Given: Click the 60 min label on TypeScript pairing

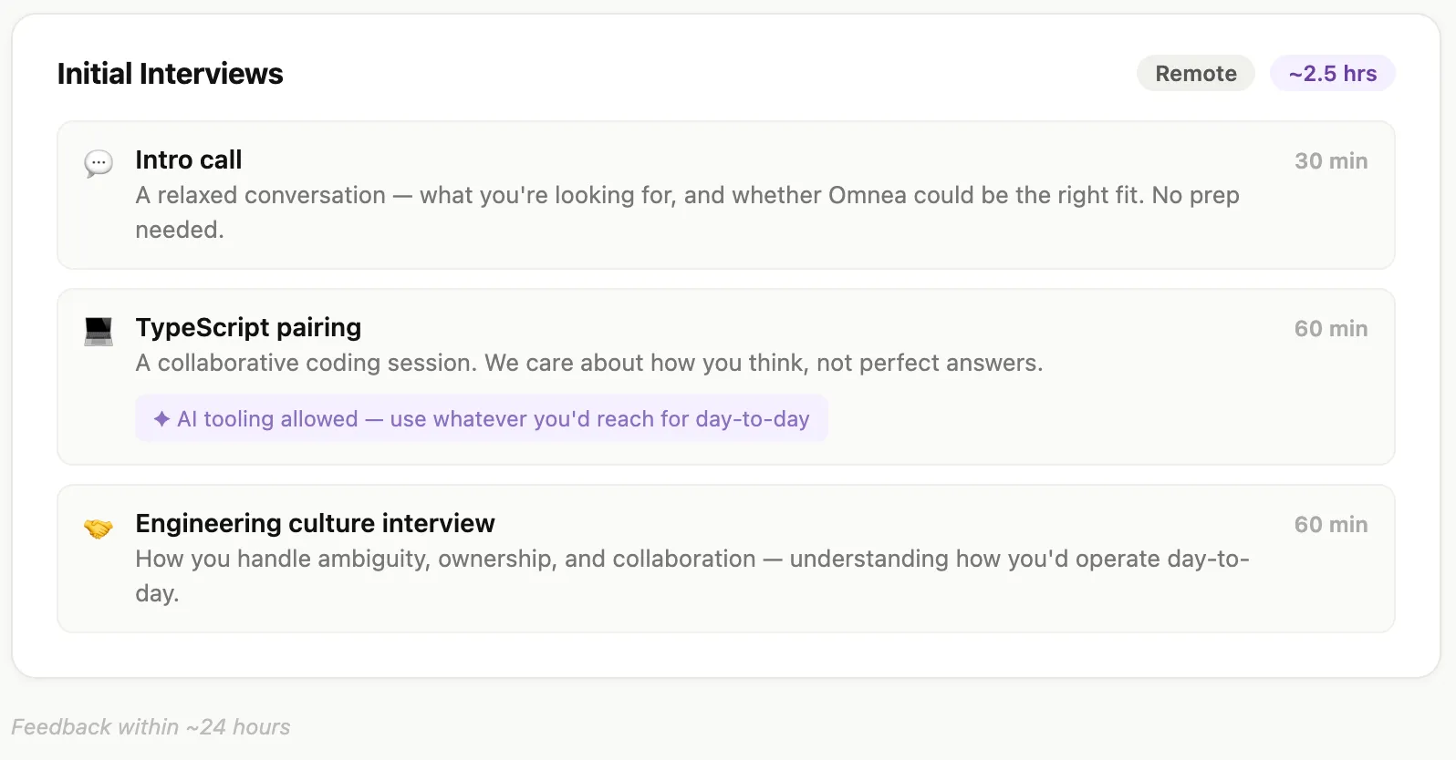Looking at the screenshot, I should (1331, 329).
